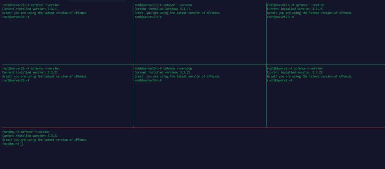Image resolution: width=385 pixels, height=169 pixels.
Task: Click the cpfence --version command in root@my pane
Action: coord(35,132)
